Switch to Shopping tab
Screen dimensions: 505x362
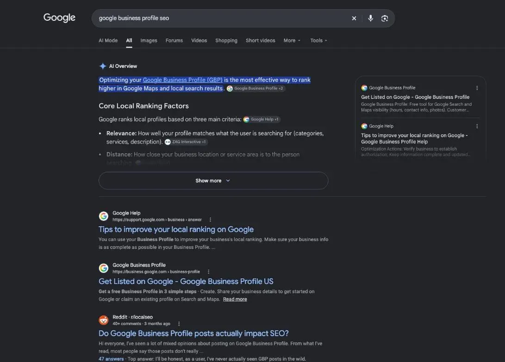click(226, 41)
